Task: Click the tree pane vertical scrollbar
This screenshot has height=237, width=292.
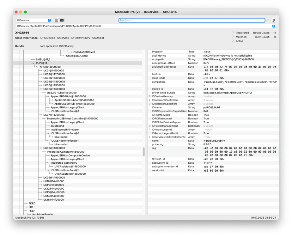Action: point(143,152)
